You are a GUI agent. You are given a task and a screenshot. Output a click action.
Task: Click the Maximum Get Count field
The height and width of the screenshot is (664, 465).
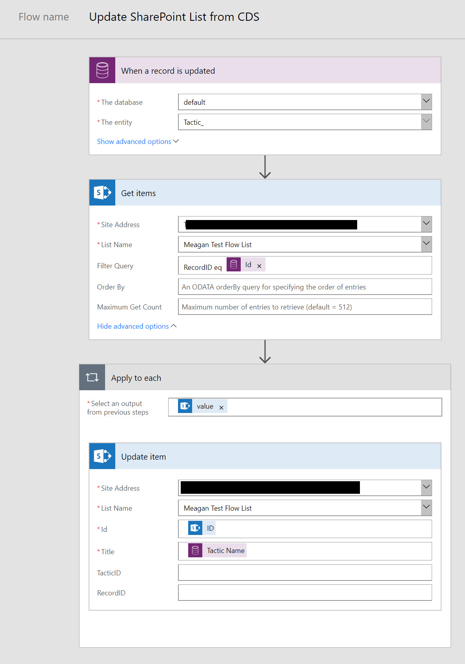305,307
